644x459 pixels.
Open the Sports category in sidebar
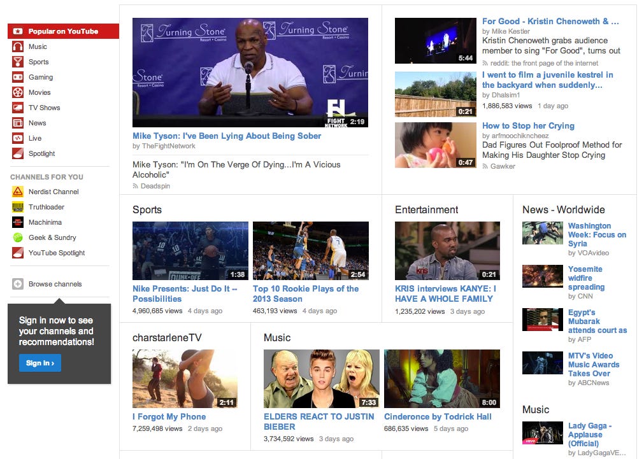tap(39, 62)
